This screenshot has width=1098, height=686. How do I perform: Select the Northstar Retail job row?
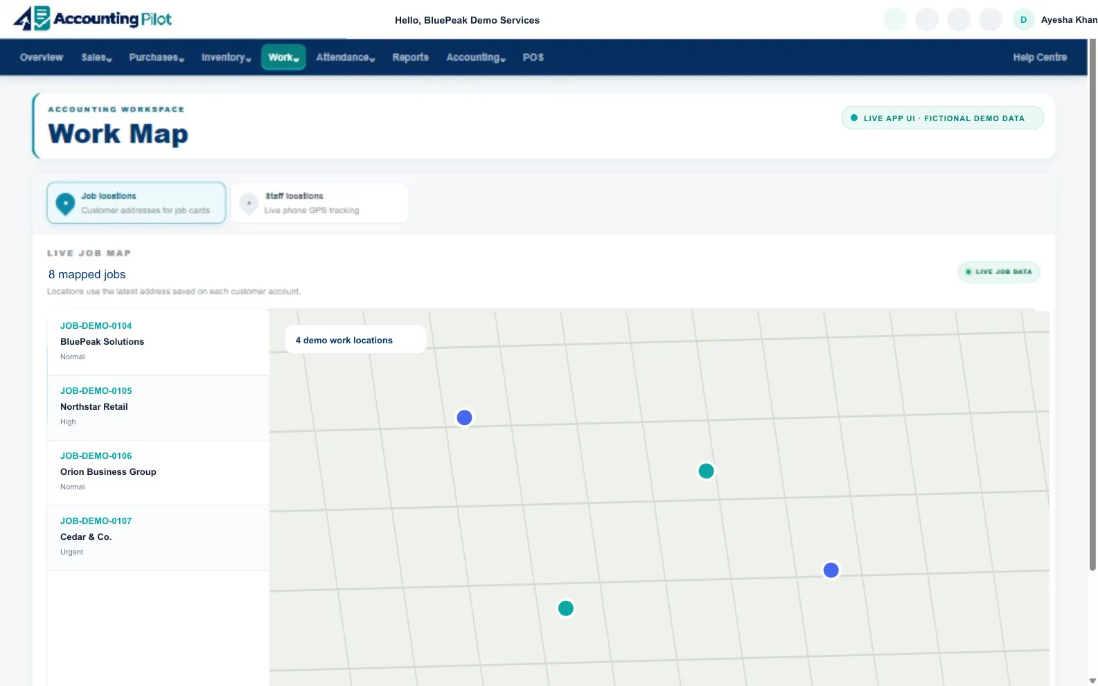coord(158,408)
